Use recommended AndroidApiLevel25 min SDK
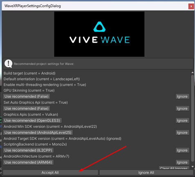195x177 pixels. click(x=38, y=132)
